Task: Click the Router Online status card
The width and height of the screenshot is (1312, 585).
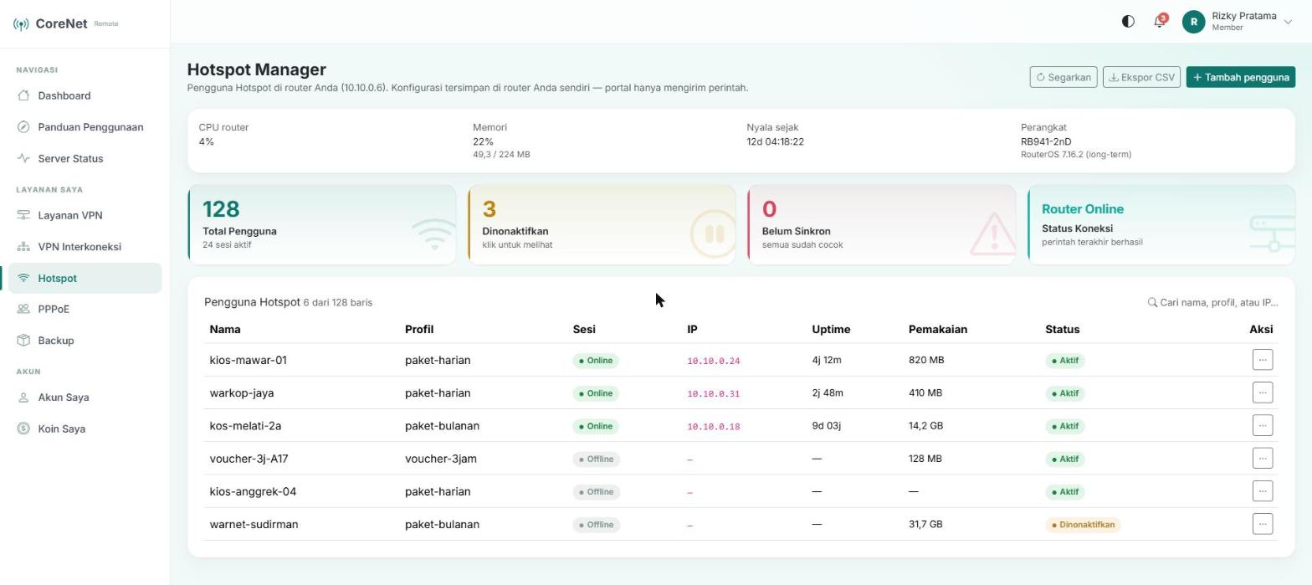Action: click(1161, 225)
